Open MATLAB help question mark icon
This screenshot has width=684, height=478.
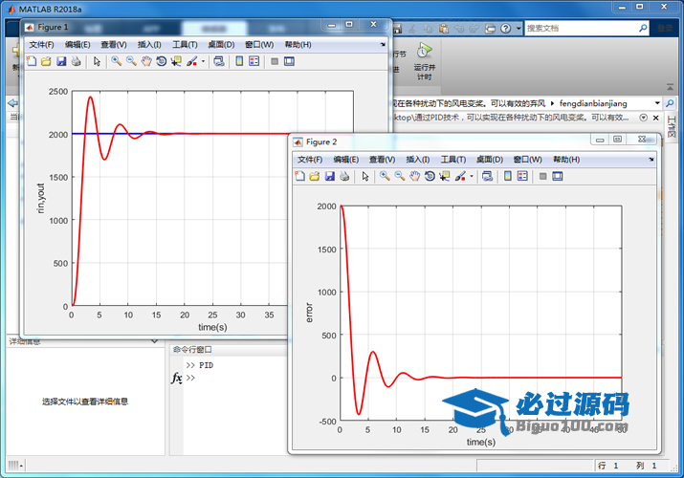coord(505,29)
